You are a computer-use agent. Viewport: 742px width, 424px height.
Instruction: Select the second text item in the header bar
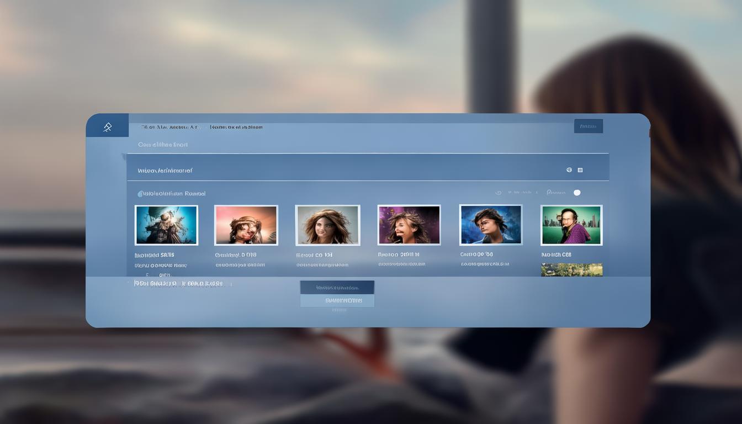click(x=236, y=127)
